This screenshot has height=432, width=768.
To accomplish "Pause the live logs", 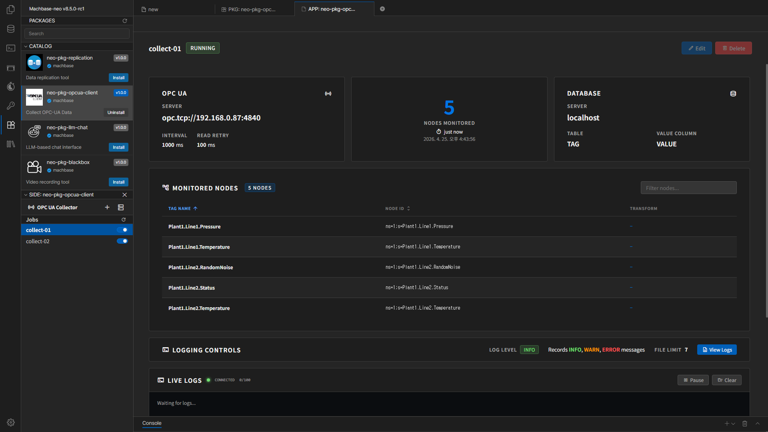I will [x=693, y=380].
